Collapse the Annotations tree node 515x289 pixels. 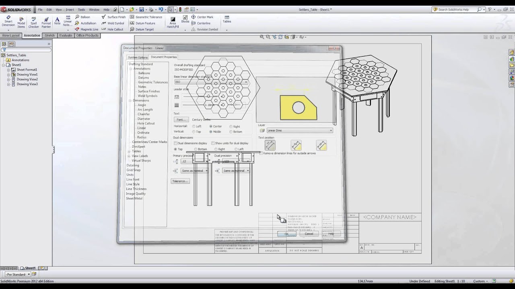pyautogui.click(x=131, y=69)
